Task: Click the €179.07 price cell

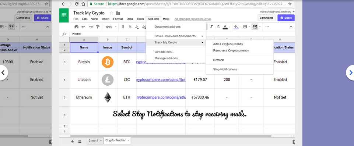Action: click(200, 79)
